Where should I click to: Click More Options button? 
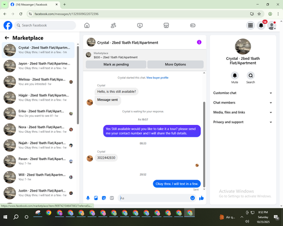point(175,64)
